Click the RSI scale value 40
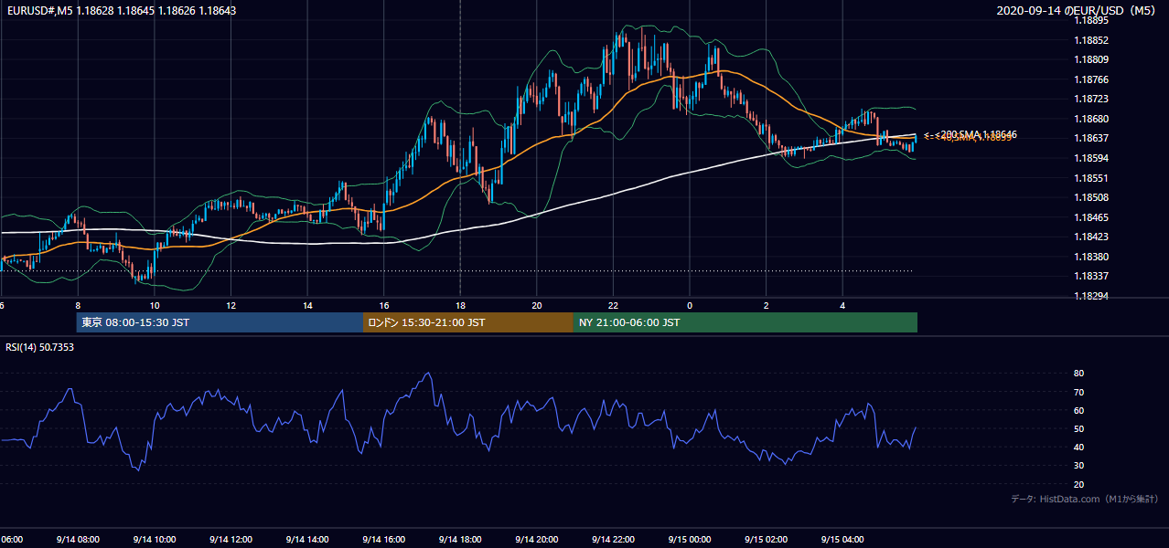This screenshot has height=548, width=1169. click(x=1078, y=447)
